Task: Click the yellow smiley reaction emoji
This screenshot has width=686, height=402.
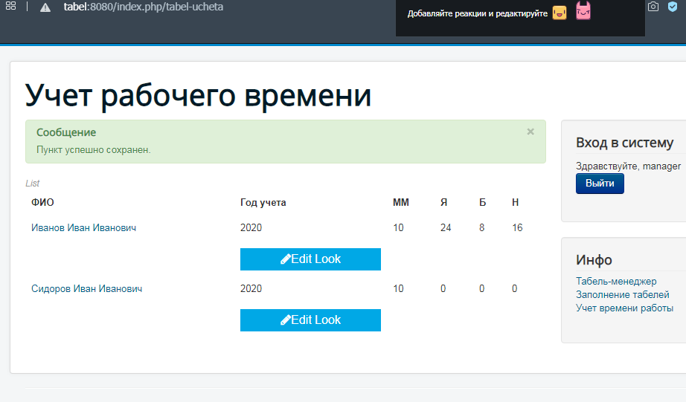Action: pos(560,13)
